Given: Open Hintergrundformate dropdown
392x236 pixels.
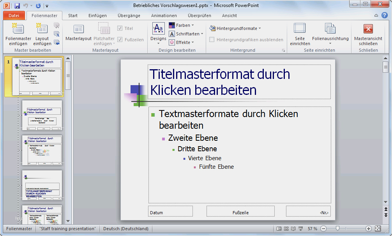Looking at the screenshot, I should click(x=235, y=28).
